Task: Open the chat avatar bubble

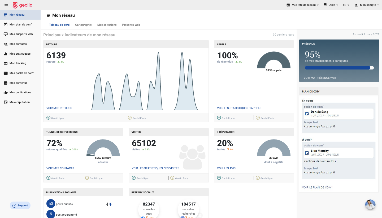Action: pyautogui.click(x=370, y=205)
